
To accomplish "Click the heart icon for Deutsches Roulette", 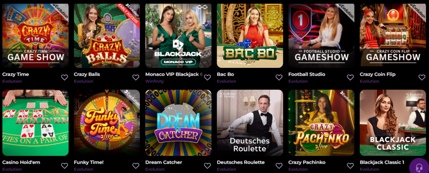I will (279, 165).
